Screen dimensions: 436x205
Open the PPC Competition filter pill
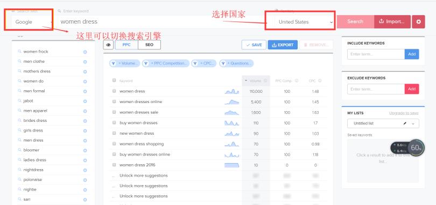pos(166,63)
